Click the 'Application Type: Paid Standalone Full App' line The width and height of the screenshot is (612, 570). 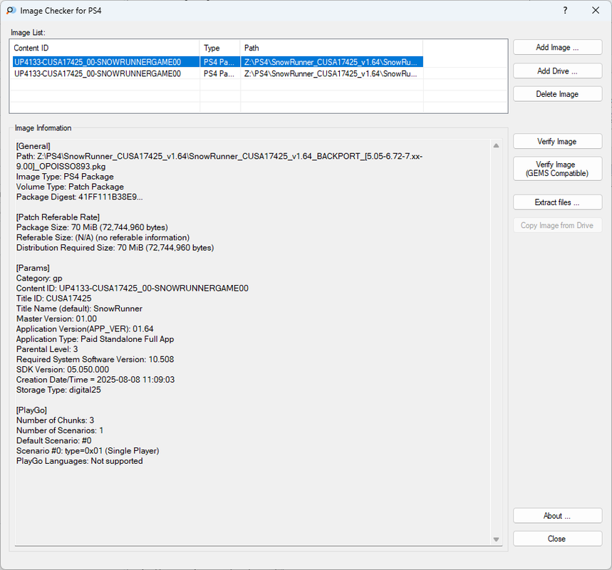95,339
